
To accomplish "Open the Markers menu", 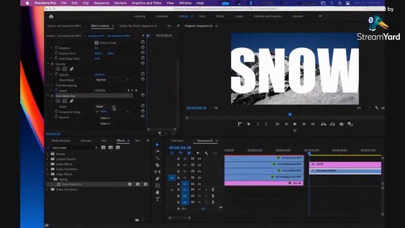I will click(120, 3).
